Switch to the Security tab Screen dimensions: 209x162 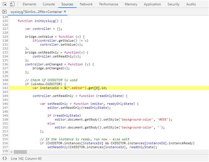pyautogui.click(x=173, y=4)
